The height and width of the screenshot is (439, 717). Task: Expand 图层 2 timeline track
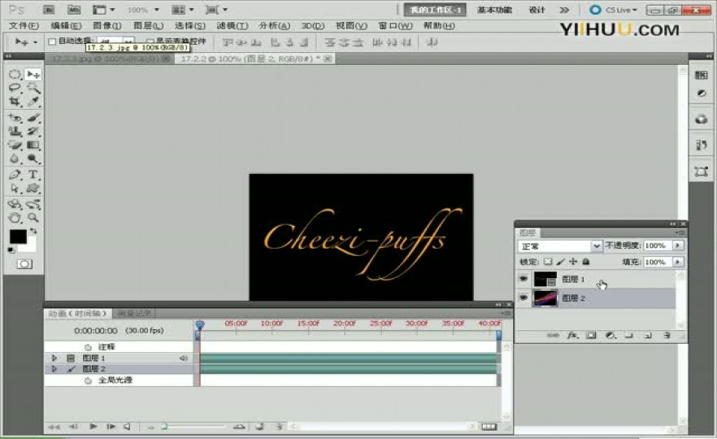click(x=54, y=368)
